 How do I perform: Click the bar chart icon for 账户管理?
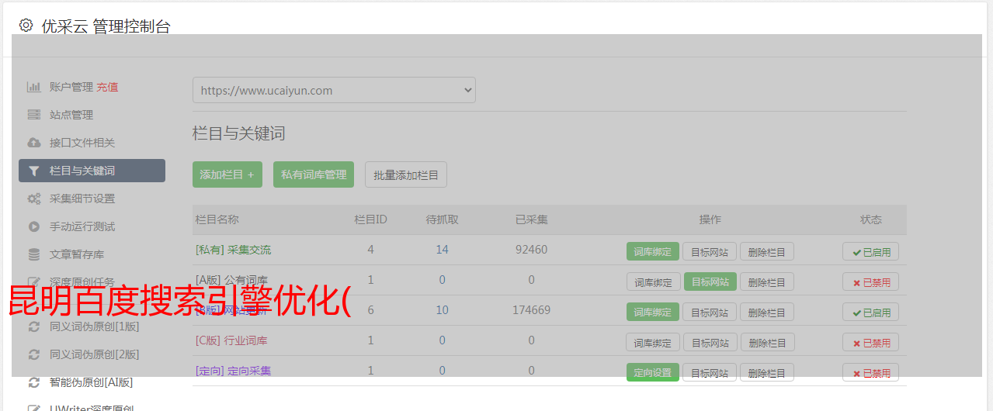(33, 87)
